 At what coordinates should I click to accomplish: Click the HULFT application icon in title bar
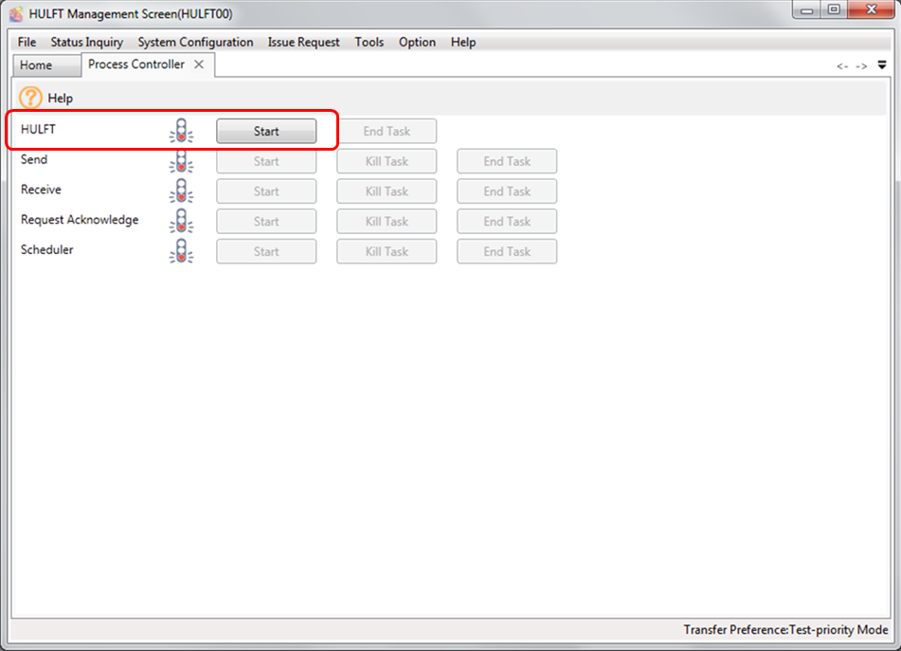point(15,14)
